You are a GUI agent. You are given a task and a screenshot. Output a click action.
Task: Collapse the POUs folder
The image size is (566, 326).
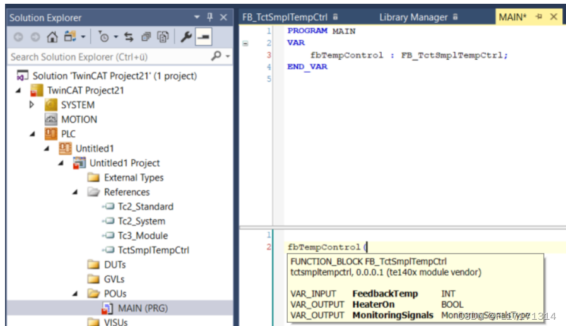[x=75, y=294]
